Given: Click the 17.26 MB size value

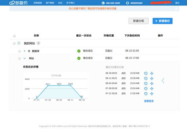Looking at the screenshot, I should coord(135,93).
